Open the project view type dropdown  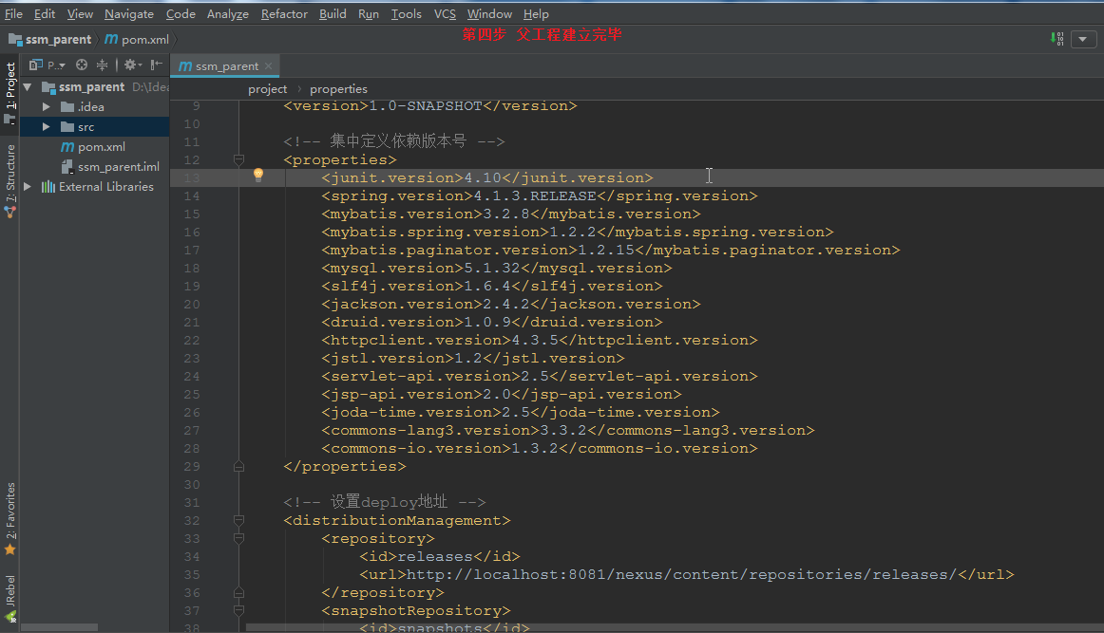(x=57, y=65)
